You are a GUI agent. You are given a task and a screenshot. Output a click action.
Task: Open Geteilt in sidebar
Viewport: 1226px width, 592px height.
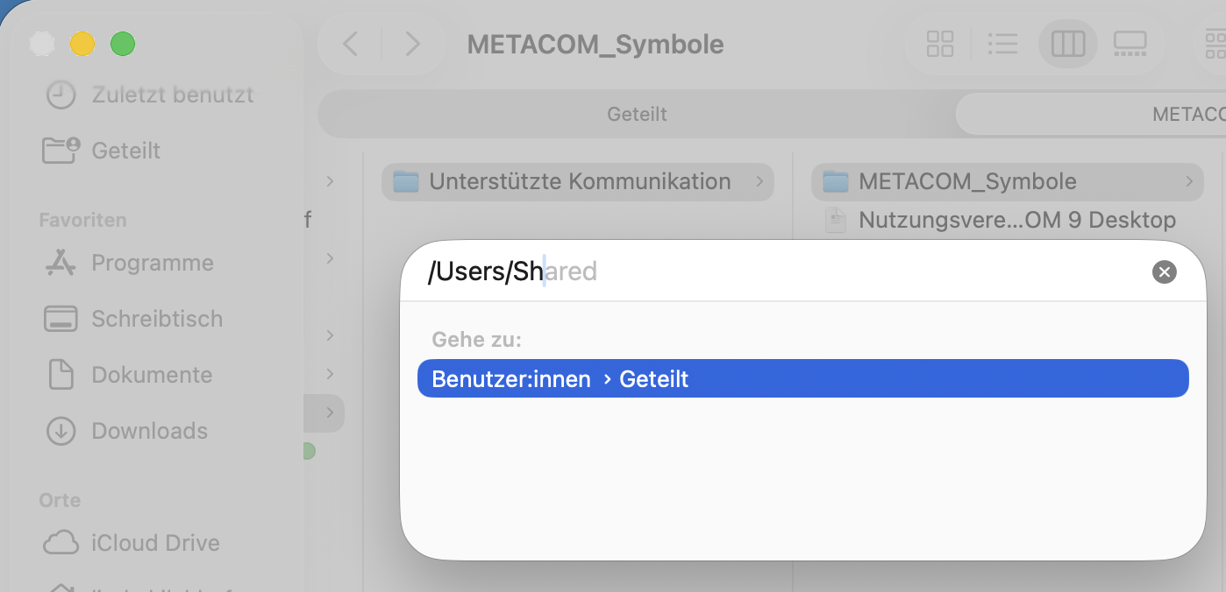(x=126, y=151)
